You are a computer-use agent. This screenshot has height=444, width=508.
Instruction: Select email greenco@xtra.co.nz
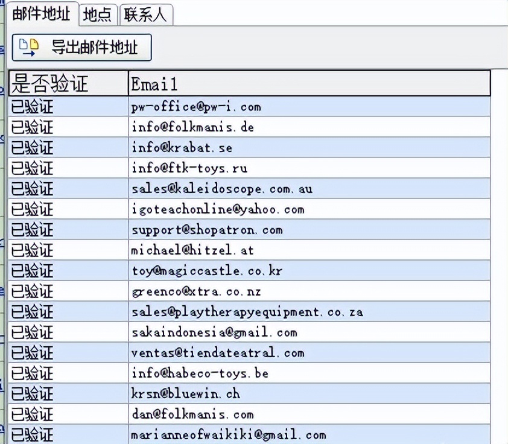pyautogui.click(x=196, y=291)
